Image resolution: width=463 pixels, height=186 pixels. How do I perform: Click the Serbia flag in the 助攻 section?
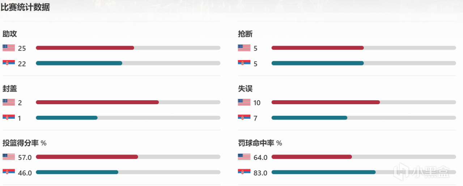(x=9, y=63)
